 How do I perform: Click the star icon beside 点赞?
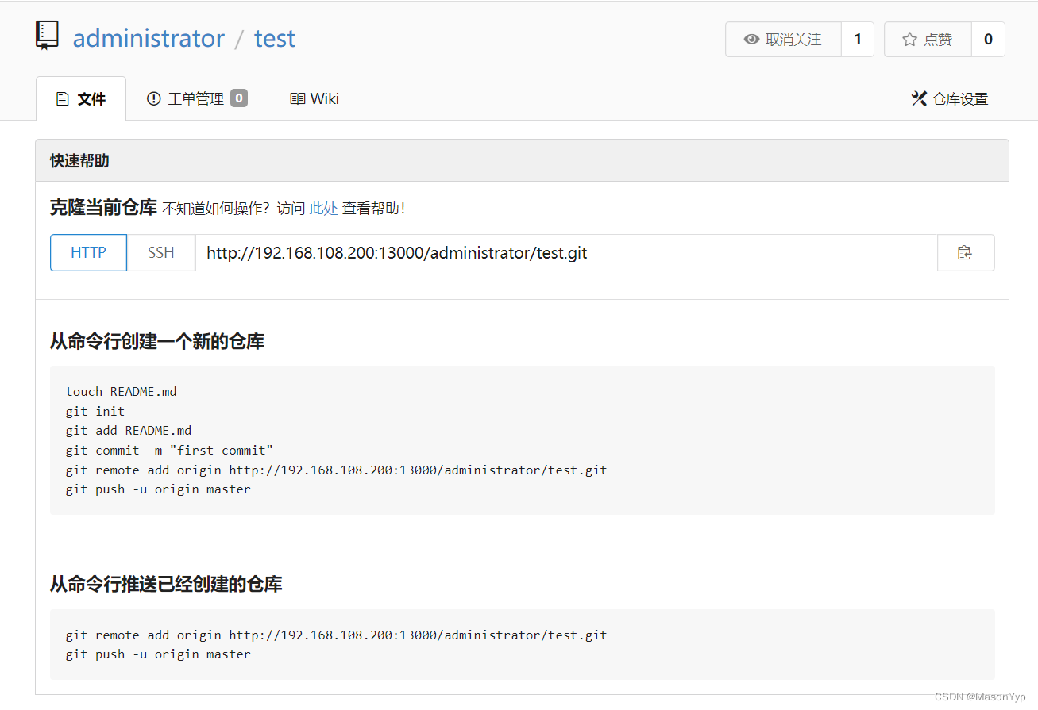coord(908,39)
